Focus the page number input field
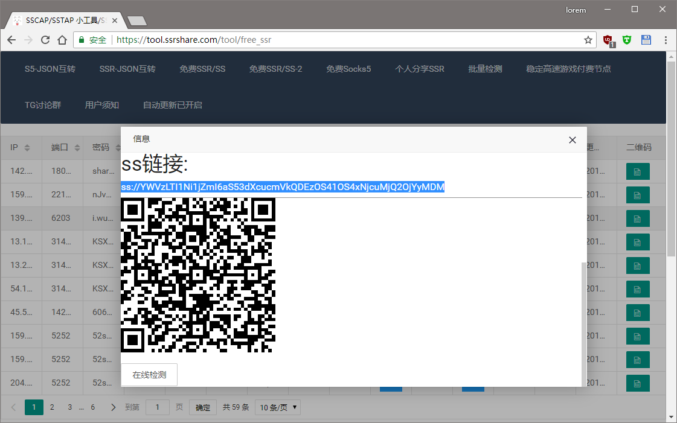The image size is (677, 423). coord(158,407)
